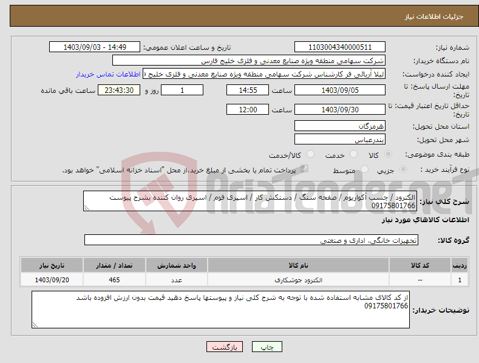Click the buyer notes text area
The image size is (479, 363).
click(220, 310)
